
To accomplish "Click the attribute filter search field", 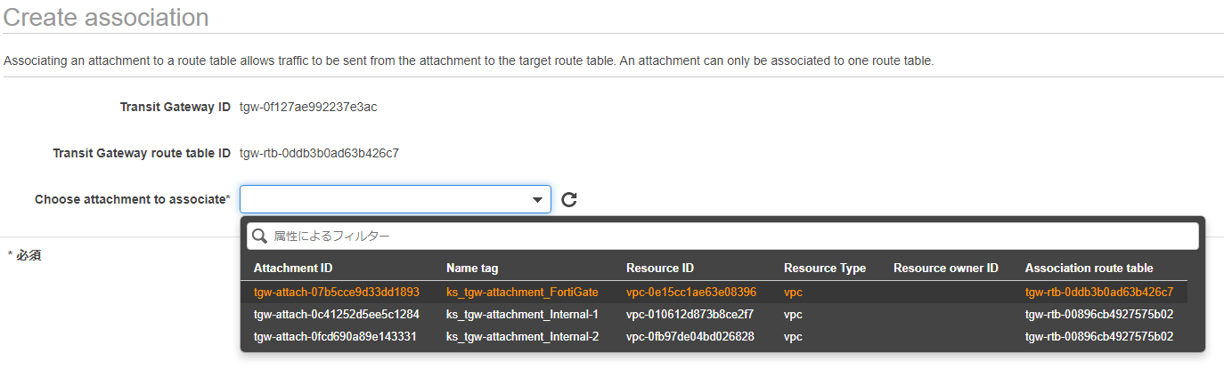I will (x=722, y=236).
